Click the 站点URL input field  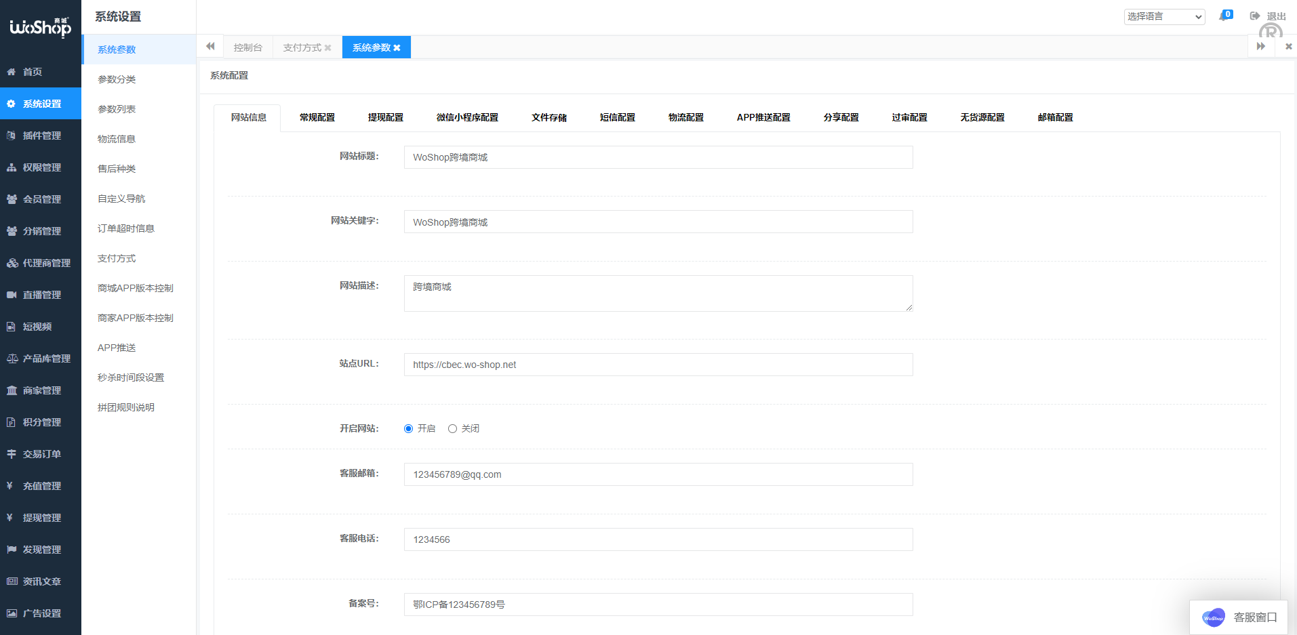pyautogui.click(x=657, y=365)
